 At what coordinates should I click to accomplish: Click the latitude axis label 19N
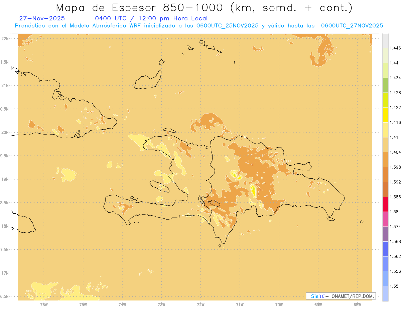tap(5, 179)
